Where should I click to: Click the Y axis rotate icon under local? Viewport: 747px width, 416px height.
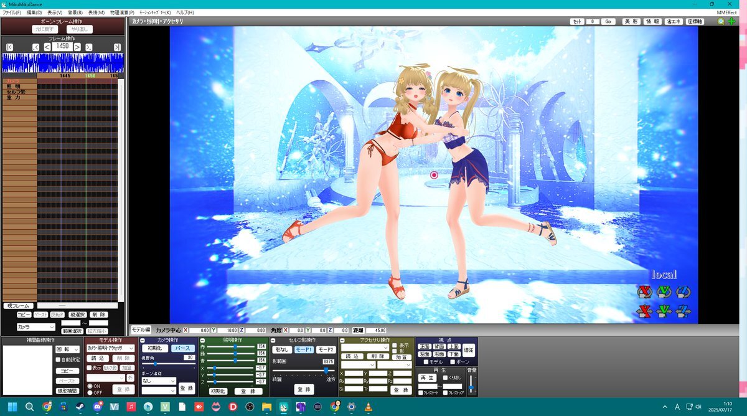pos(664,291)
